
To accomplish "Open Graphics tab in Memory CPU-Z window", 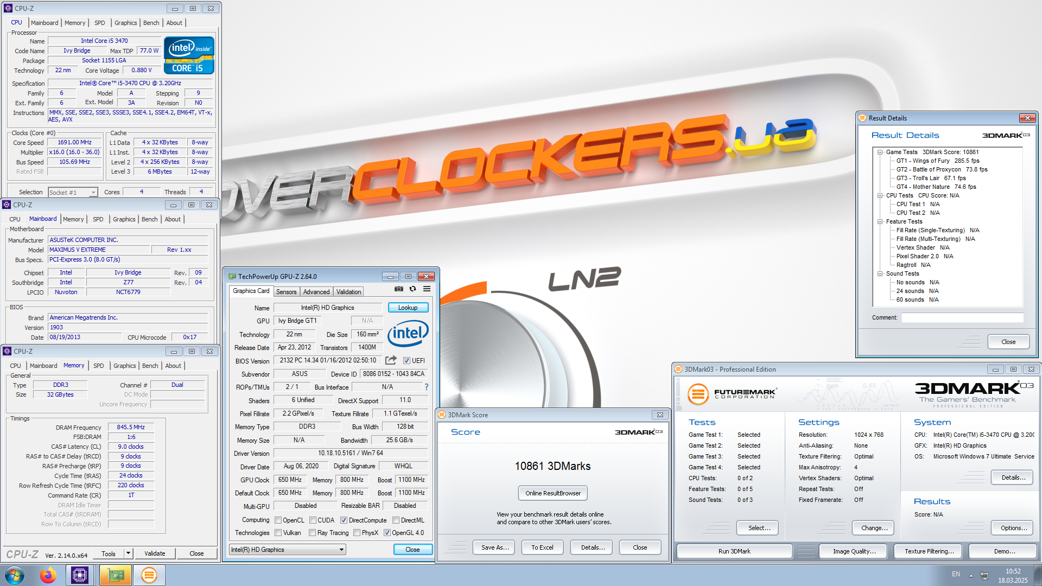I will 124,366.
